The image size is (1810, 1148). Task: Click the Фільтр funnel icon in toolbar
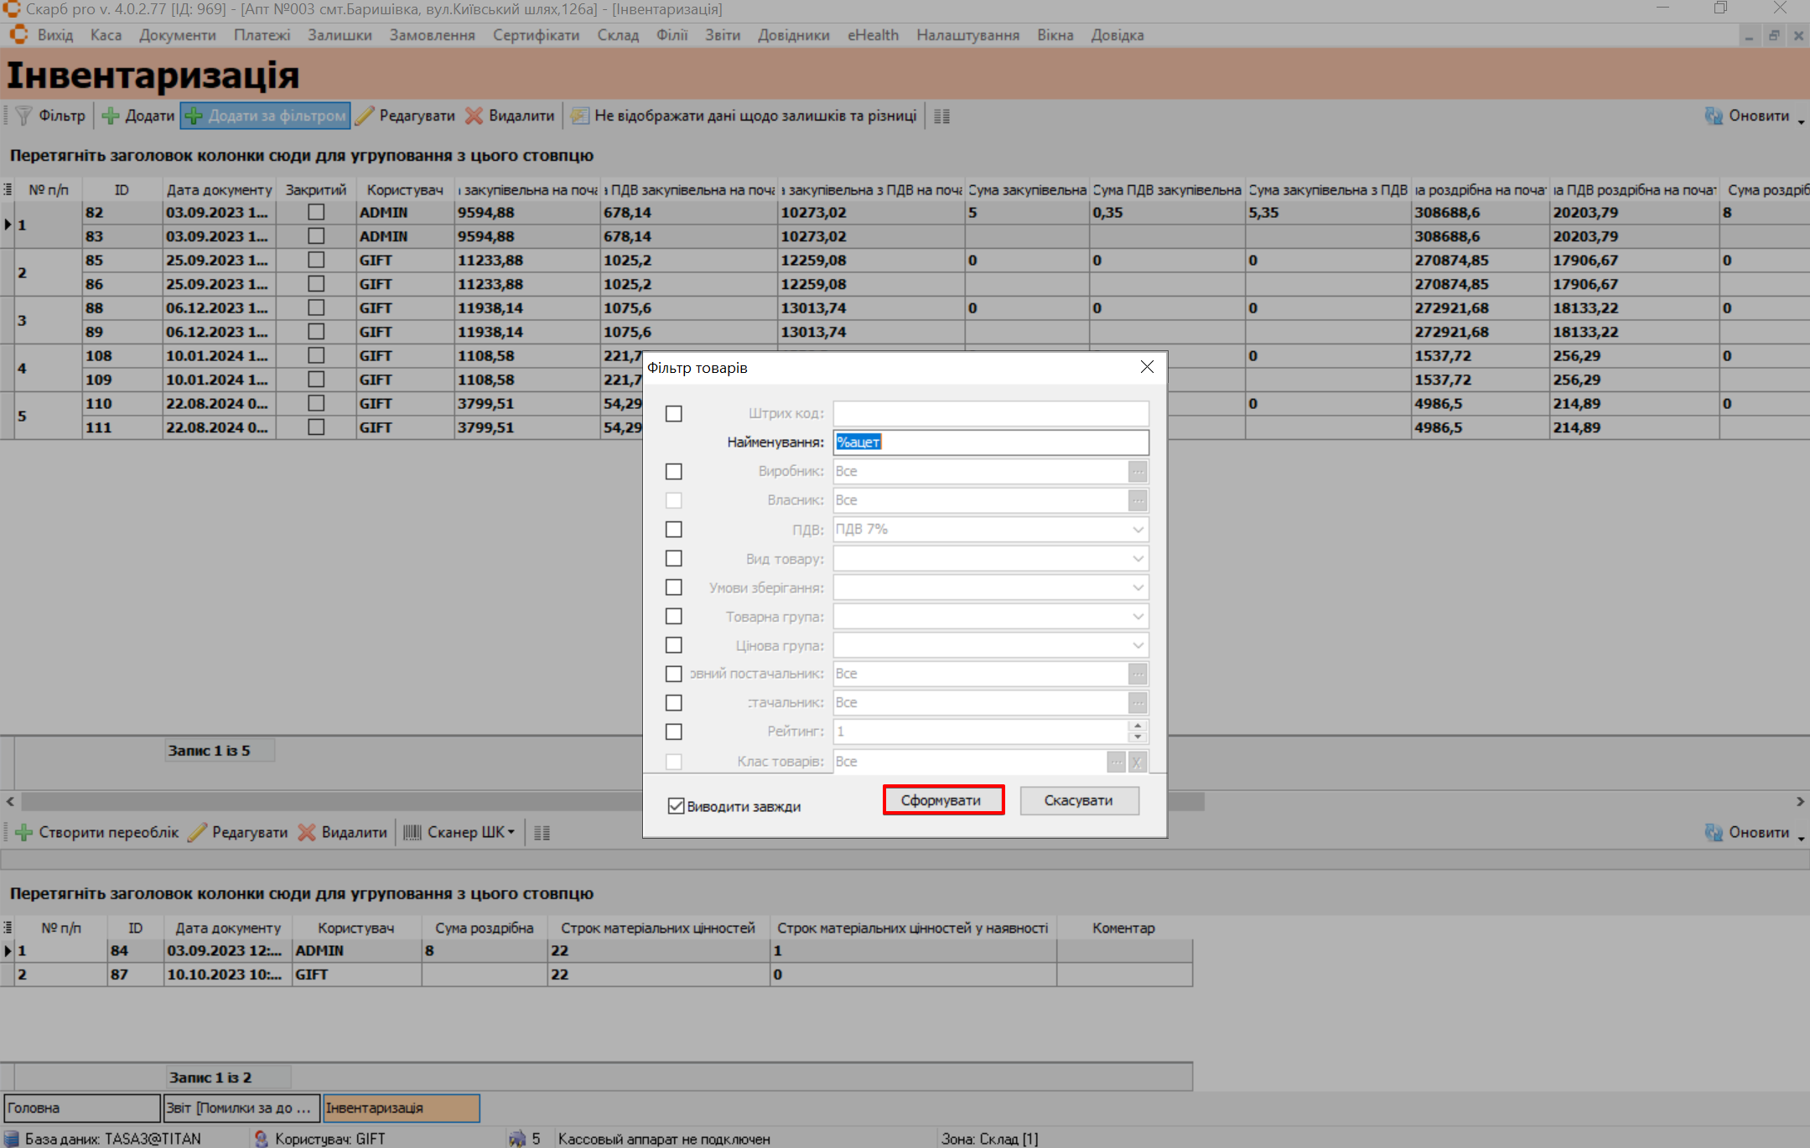click(x=24, y=116)
